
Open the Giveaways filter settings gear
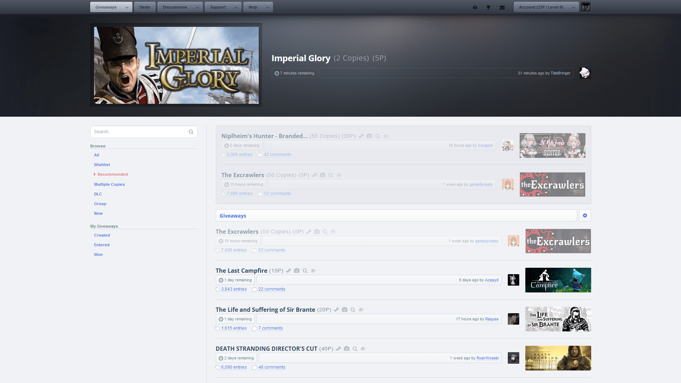(585, 215)
